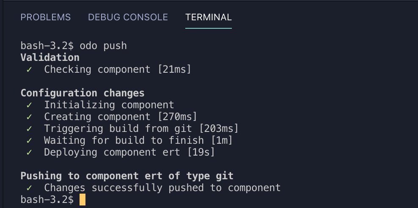Click the Configuration changes heading
Viewport: 418px width, 208px height.
pyautogui.click(x=82, y=93)
